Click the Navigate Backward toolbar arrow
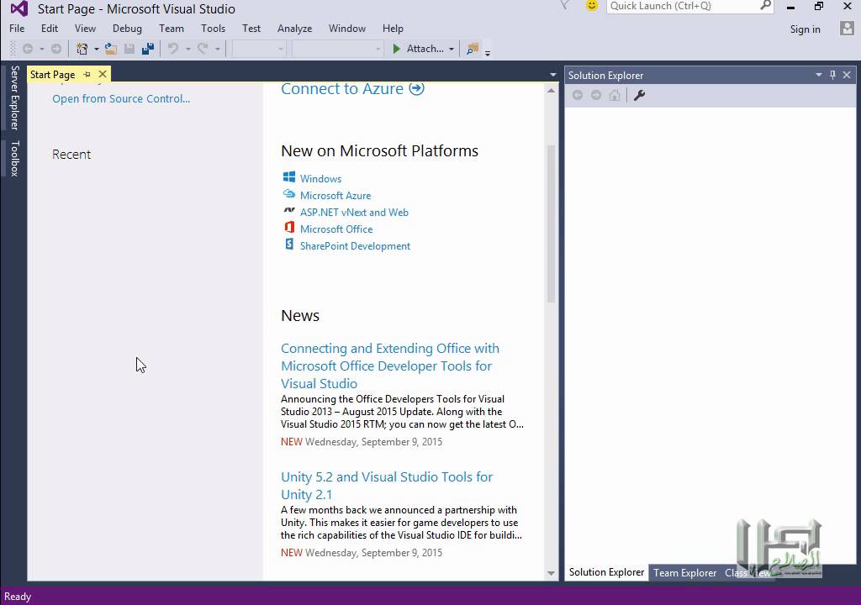This screenshot has height=605, width=861. pos(28,49)
